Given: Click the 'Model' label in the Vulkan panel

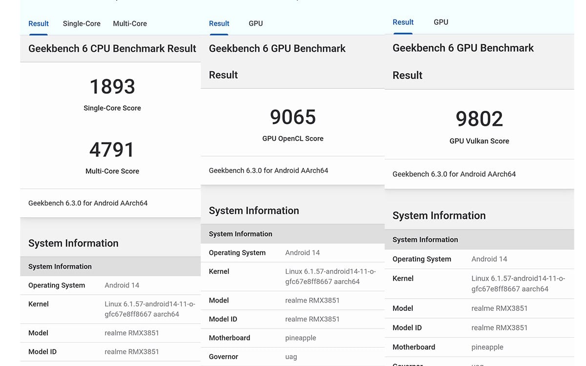Looking at the screenshot, I should pyautogui.click(x=403, y=308).
